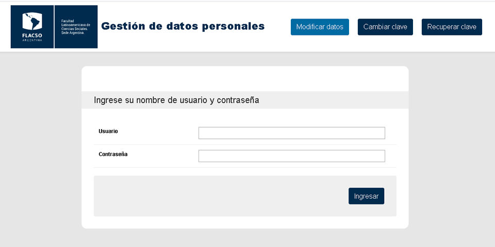
Task: Click the heading Ingrese su nombre de usuario
Action: point(176,100)
